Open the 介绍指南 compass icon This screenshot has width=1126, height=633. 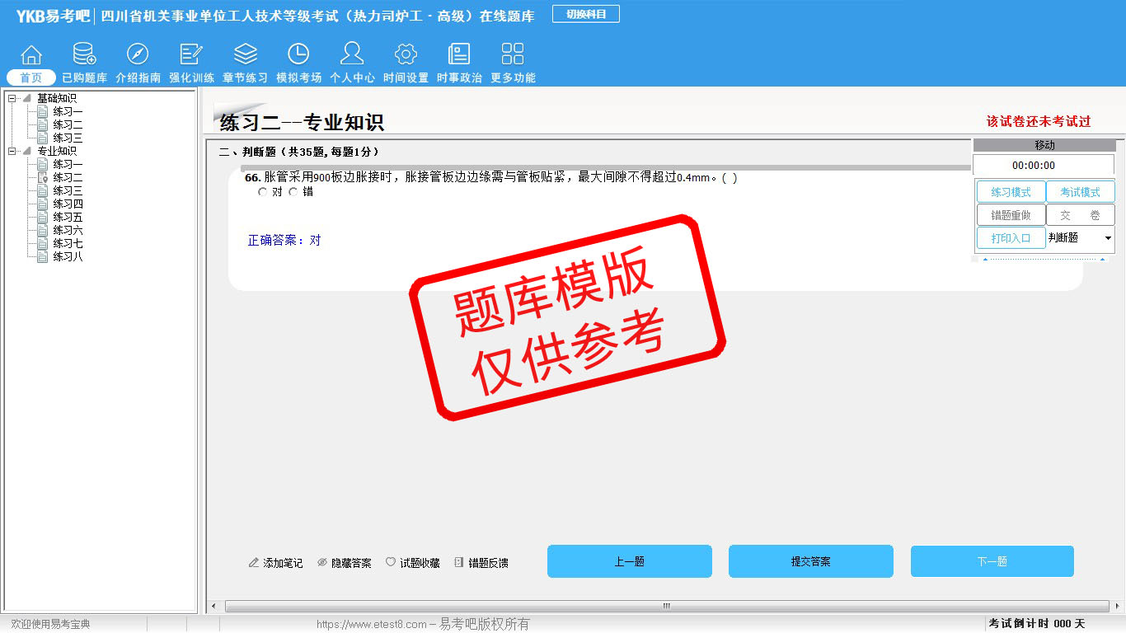138,54
